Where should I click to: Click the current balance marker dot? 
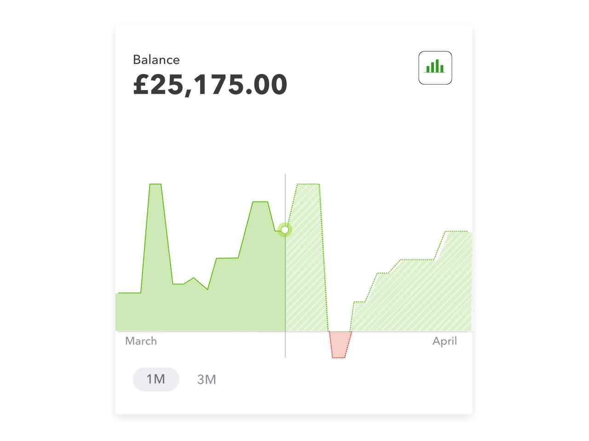pyautogui.click(x=285, y=229)
